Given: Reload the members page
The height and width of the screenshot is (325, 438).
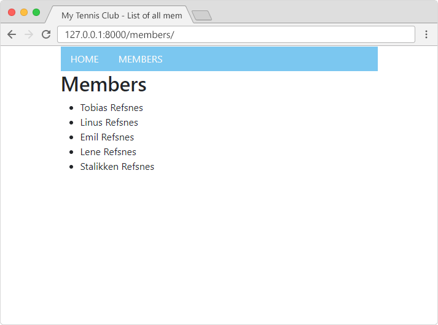Looking at the screenshot, I should (x=45, y=34).
